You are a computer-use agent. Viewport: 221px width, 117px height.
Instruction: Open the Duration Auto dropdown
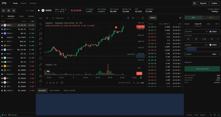(202, 54)
